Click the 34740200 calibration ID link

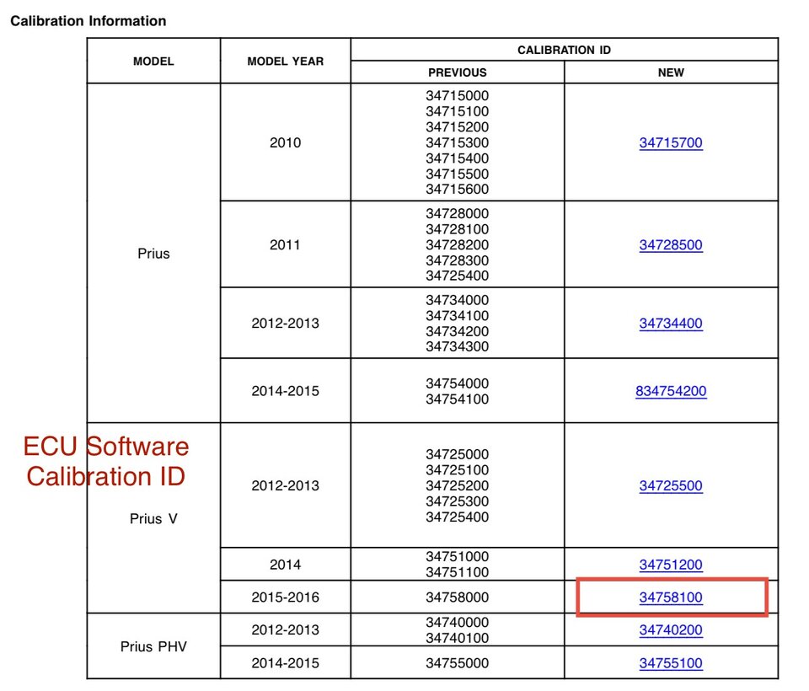click(x=671, y=630)
